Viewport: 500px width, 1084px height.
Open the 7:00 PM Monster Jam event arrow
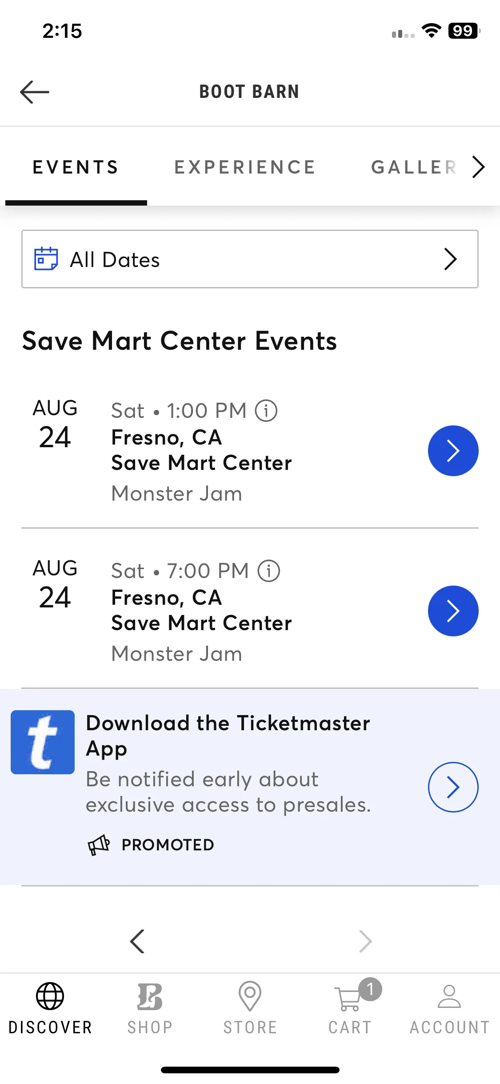453,611
